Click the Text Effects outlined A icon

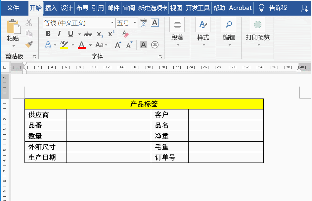pos(48,45)
